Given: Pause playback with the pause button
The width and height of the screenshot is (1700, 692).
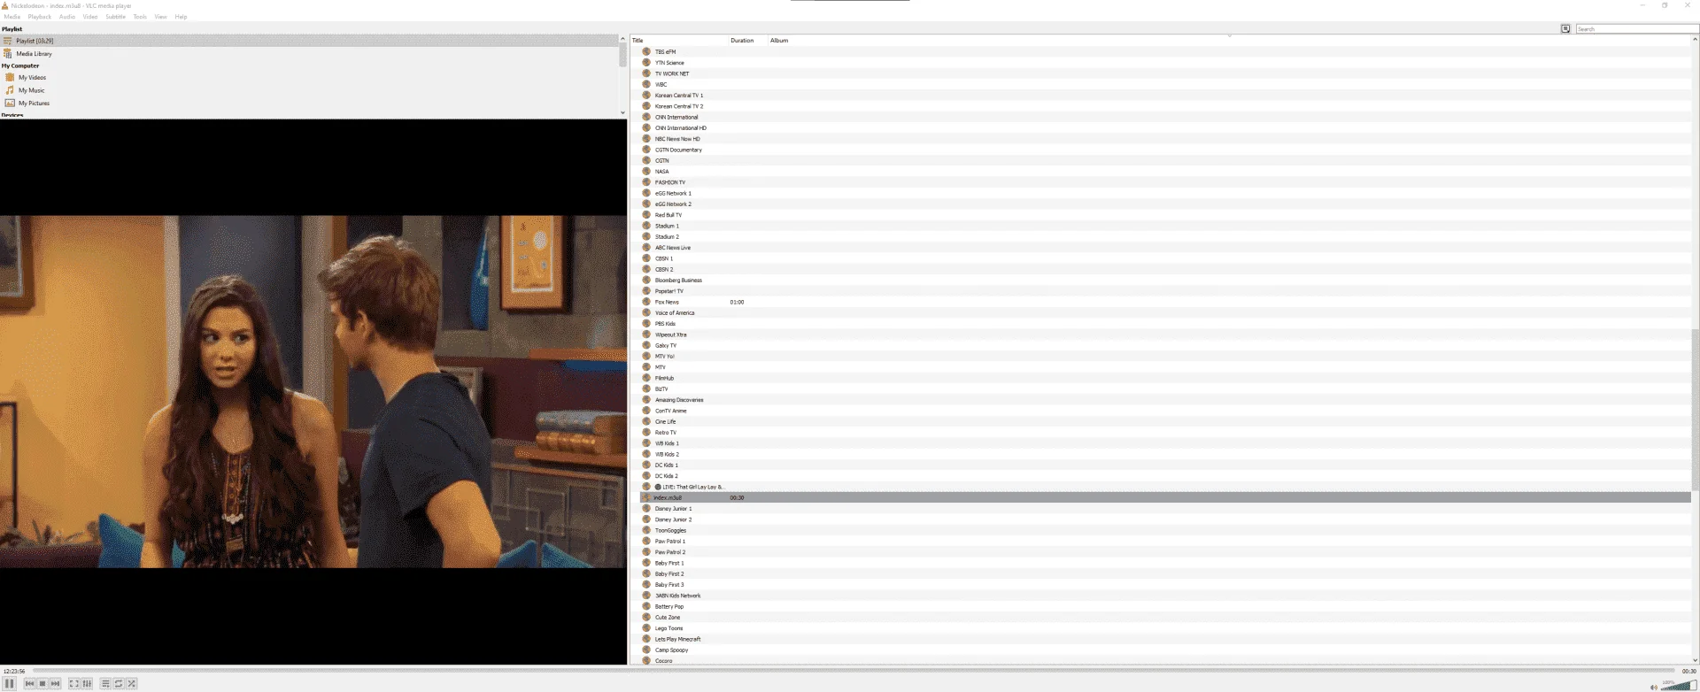Looking at the screenshot, I should (10, 683).
